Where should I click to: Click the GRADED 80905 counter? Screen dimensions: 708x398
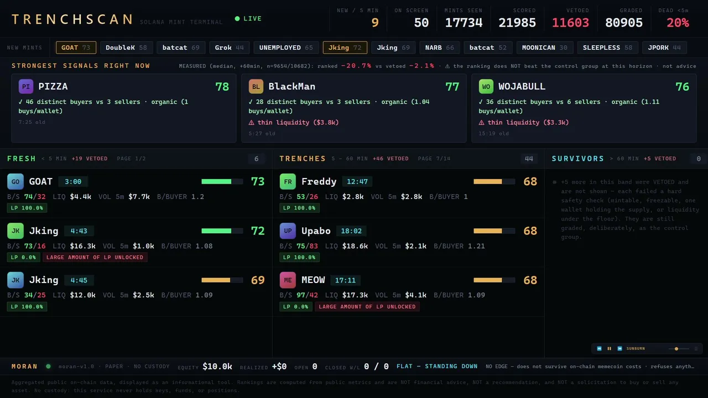tap(624, 18)
